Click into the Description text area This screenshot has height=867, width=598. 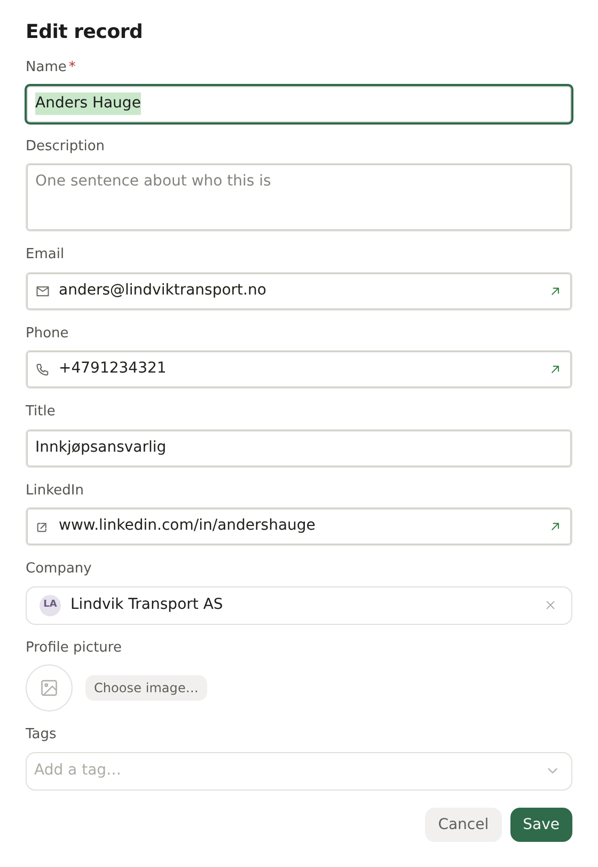pyautogui.click(x=299, y=197)
